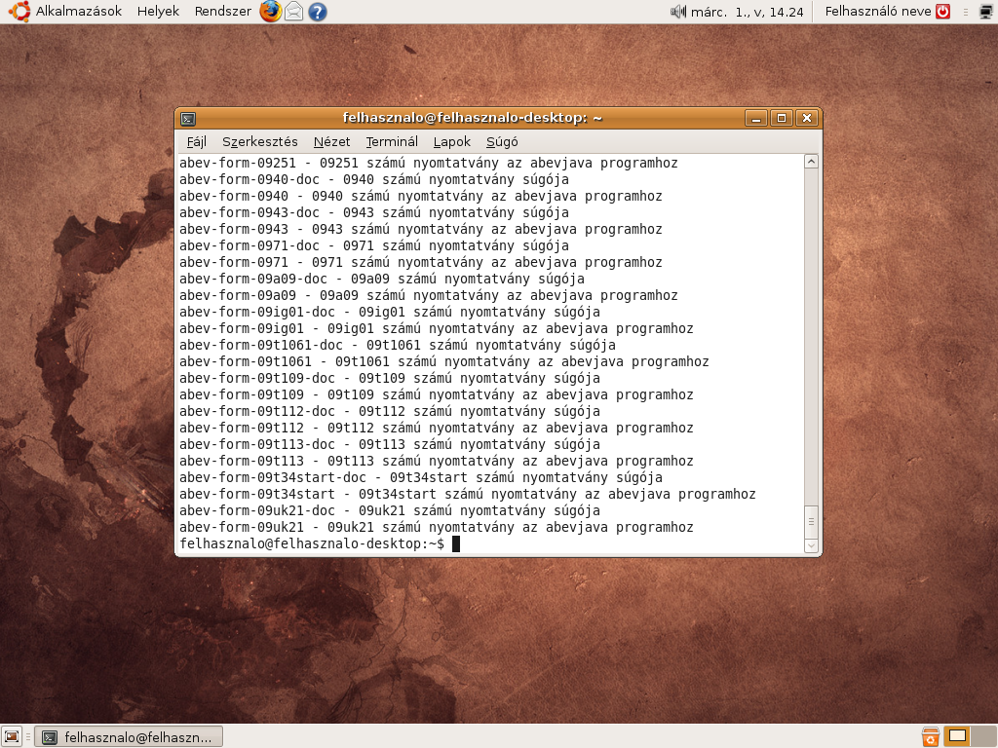Click the Ubuntu logo icon
Screen dimensions: 998x748
tap(19, 12)
